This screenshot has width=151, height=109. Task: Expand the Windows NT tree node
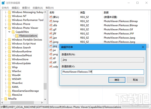pyautogui.click(x=6, y=16)
